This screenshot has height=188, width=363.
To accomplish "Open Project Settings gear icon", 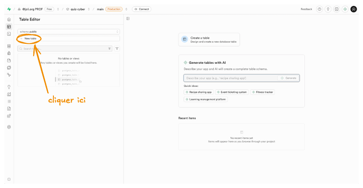I will [x=9, y=127].
